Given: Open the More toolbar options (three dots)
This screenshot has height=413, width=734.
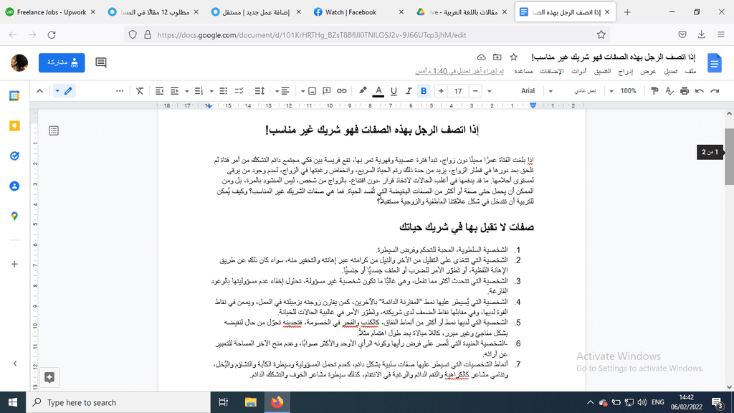Looking at the screenshot, I should pyautogui.click(x=120, y=91).
